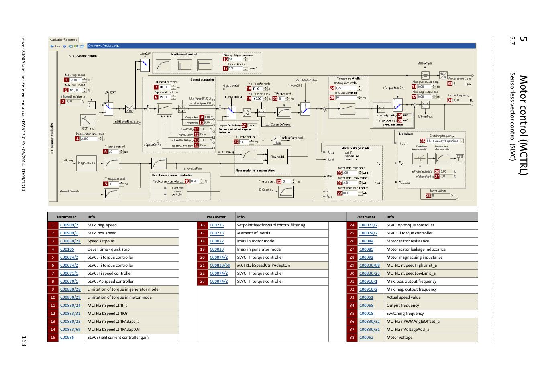
Task: Click the Motor magnetizing inductance field
Action: pos(350,193)
